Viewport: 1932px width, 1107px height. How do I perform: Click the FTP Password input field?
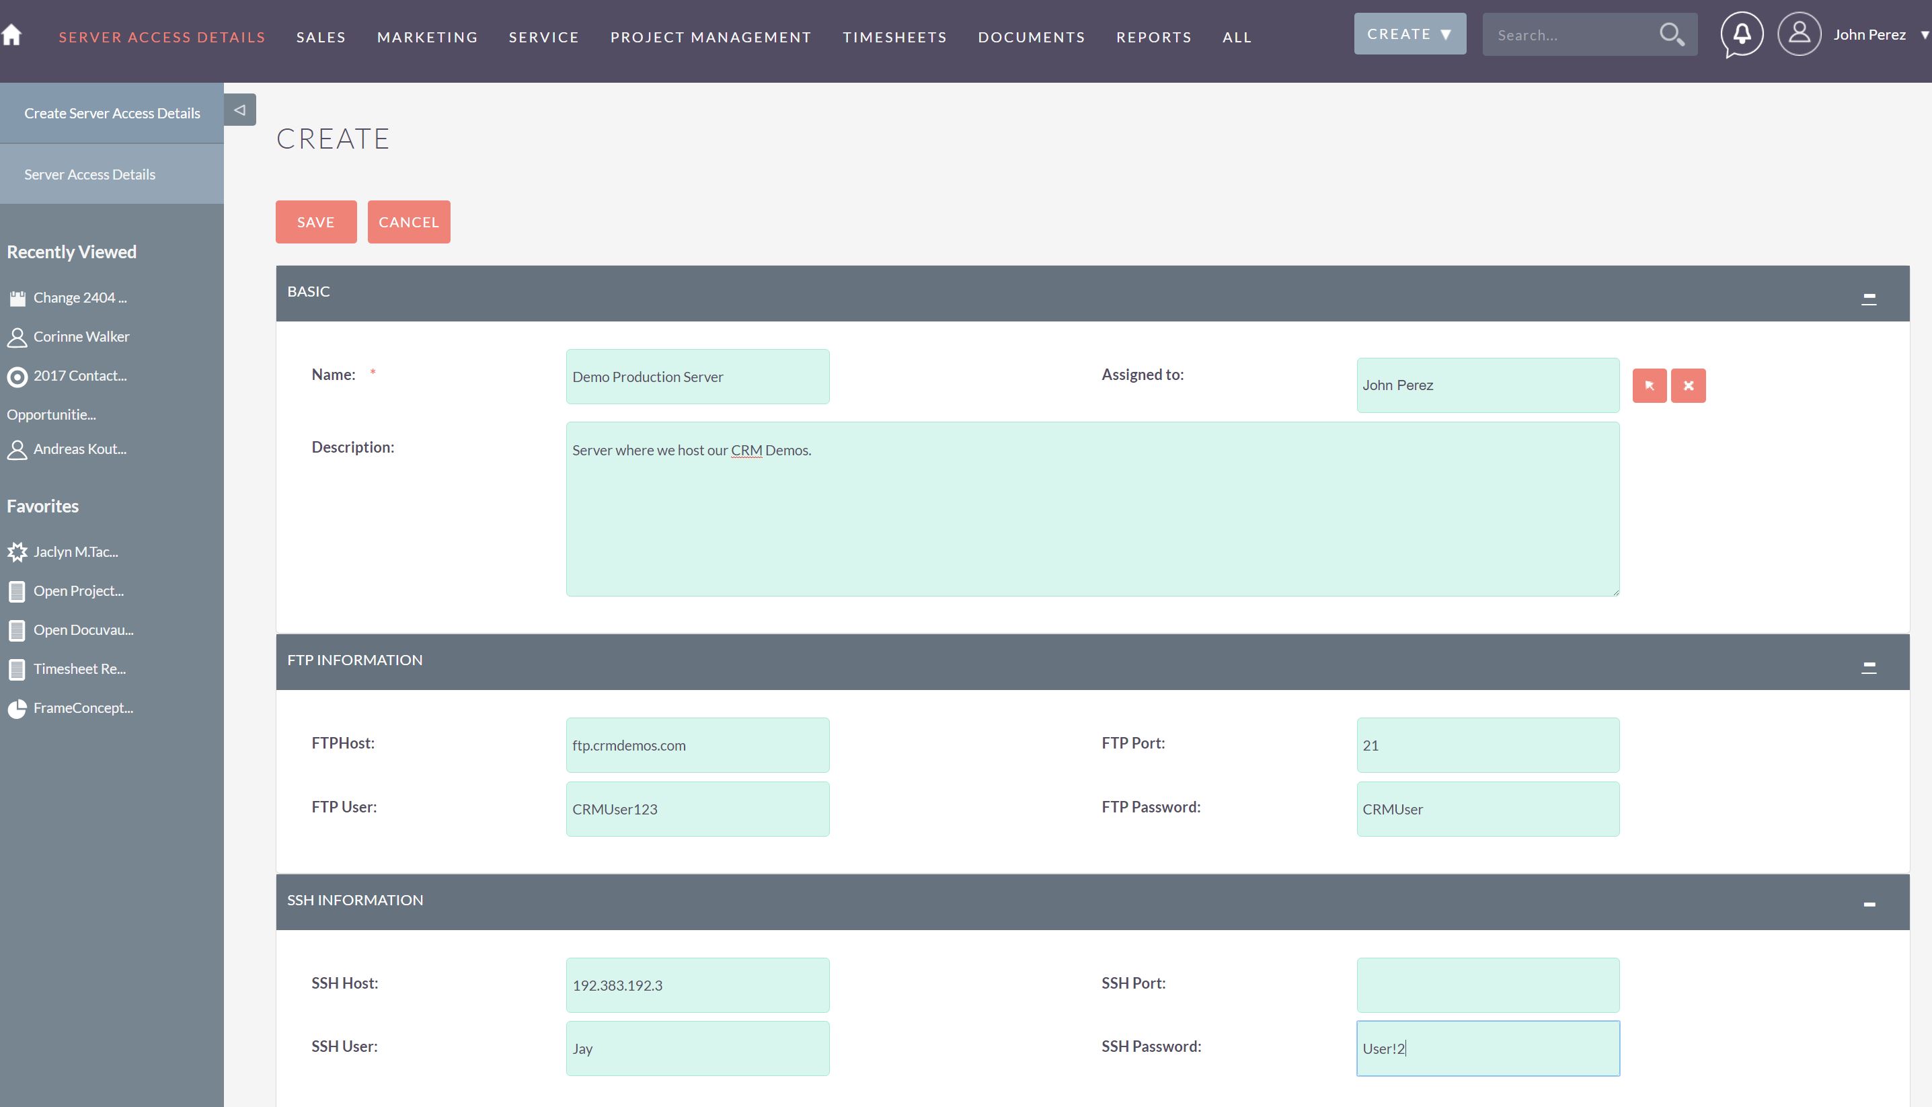[x=1487, y=809]
